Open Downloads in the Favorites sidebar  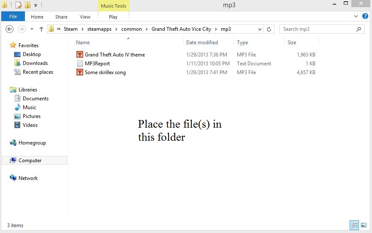click(35, 63)
